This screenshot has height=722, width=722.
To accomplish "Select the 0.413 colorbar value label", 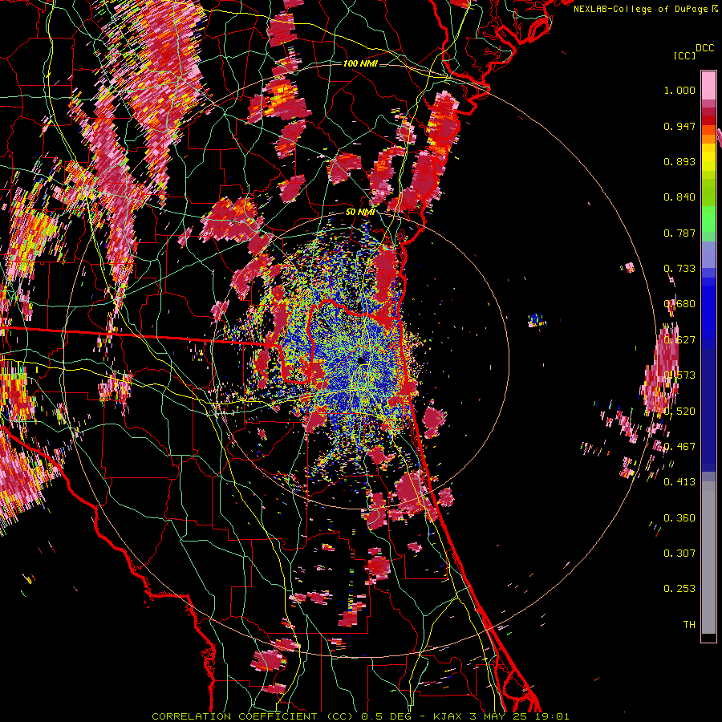I will 679,482.
